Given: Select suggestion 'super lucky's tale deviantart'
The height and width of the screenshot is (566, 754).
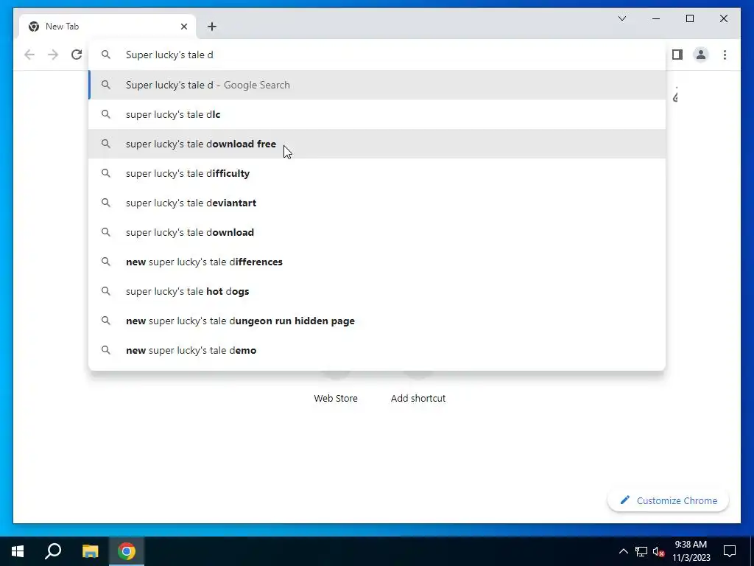Looking at the screenshot, I should 378,203.
